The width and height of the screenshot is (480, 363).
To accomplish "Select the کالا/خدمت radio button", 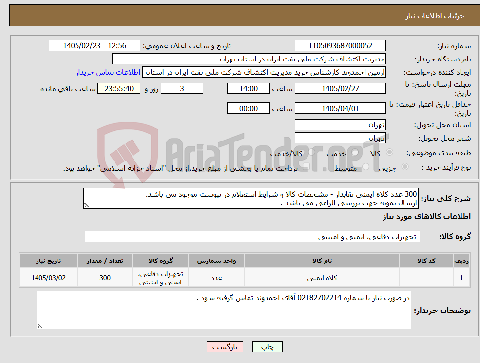I will point(311,152).
